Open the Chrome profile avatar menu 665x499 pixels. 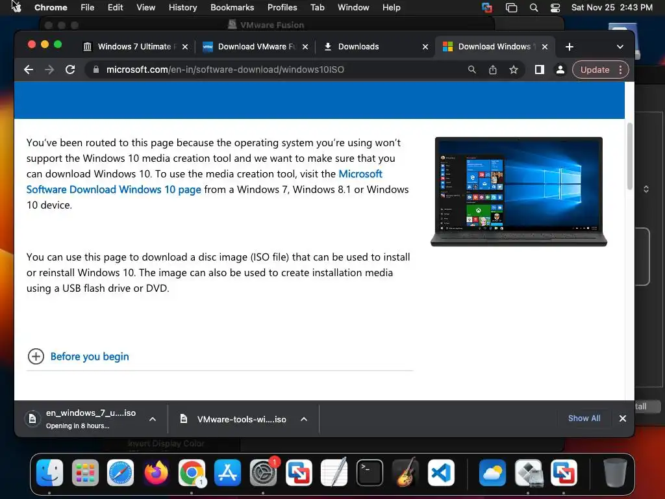(560, 70)
